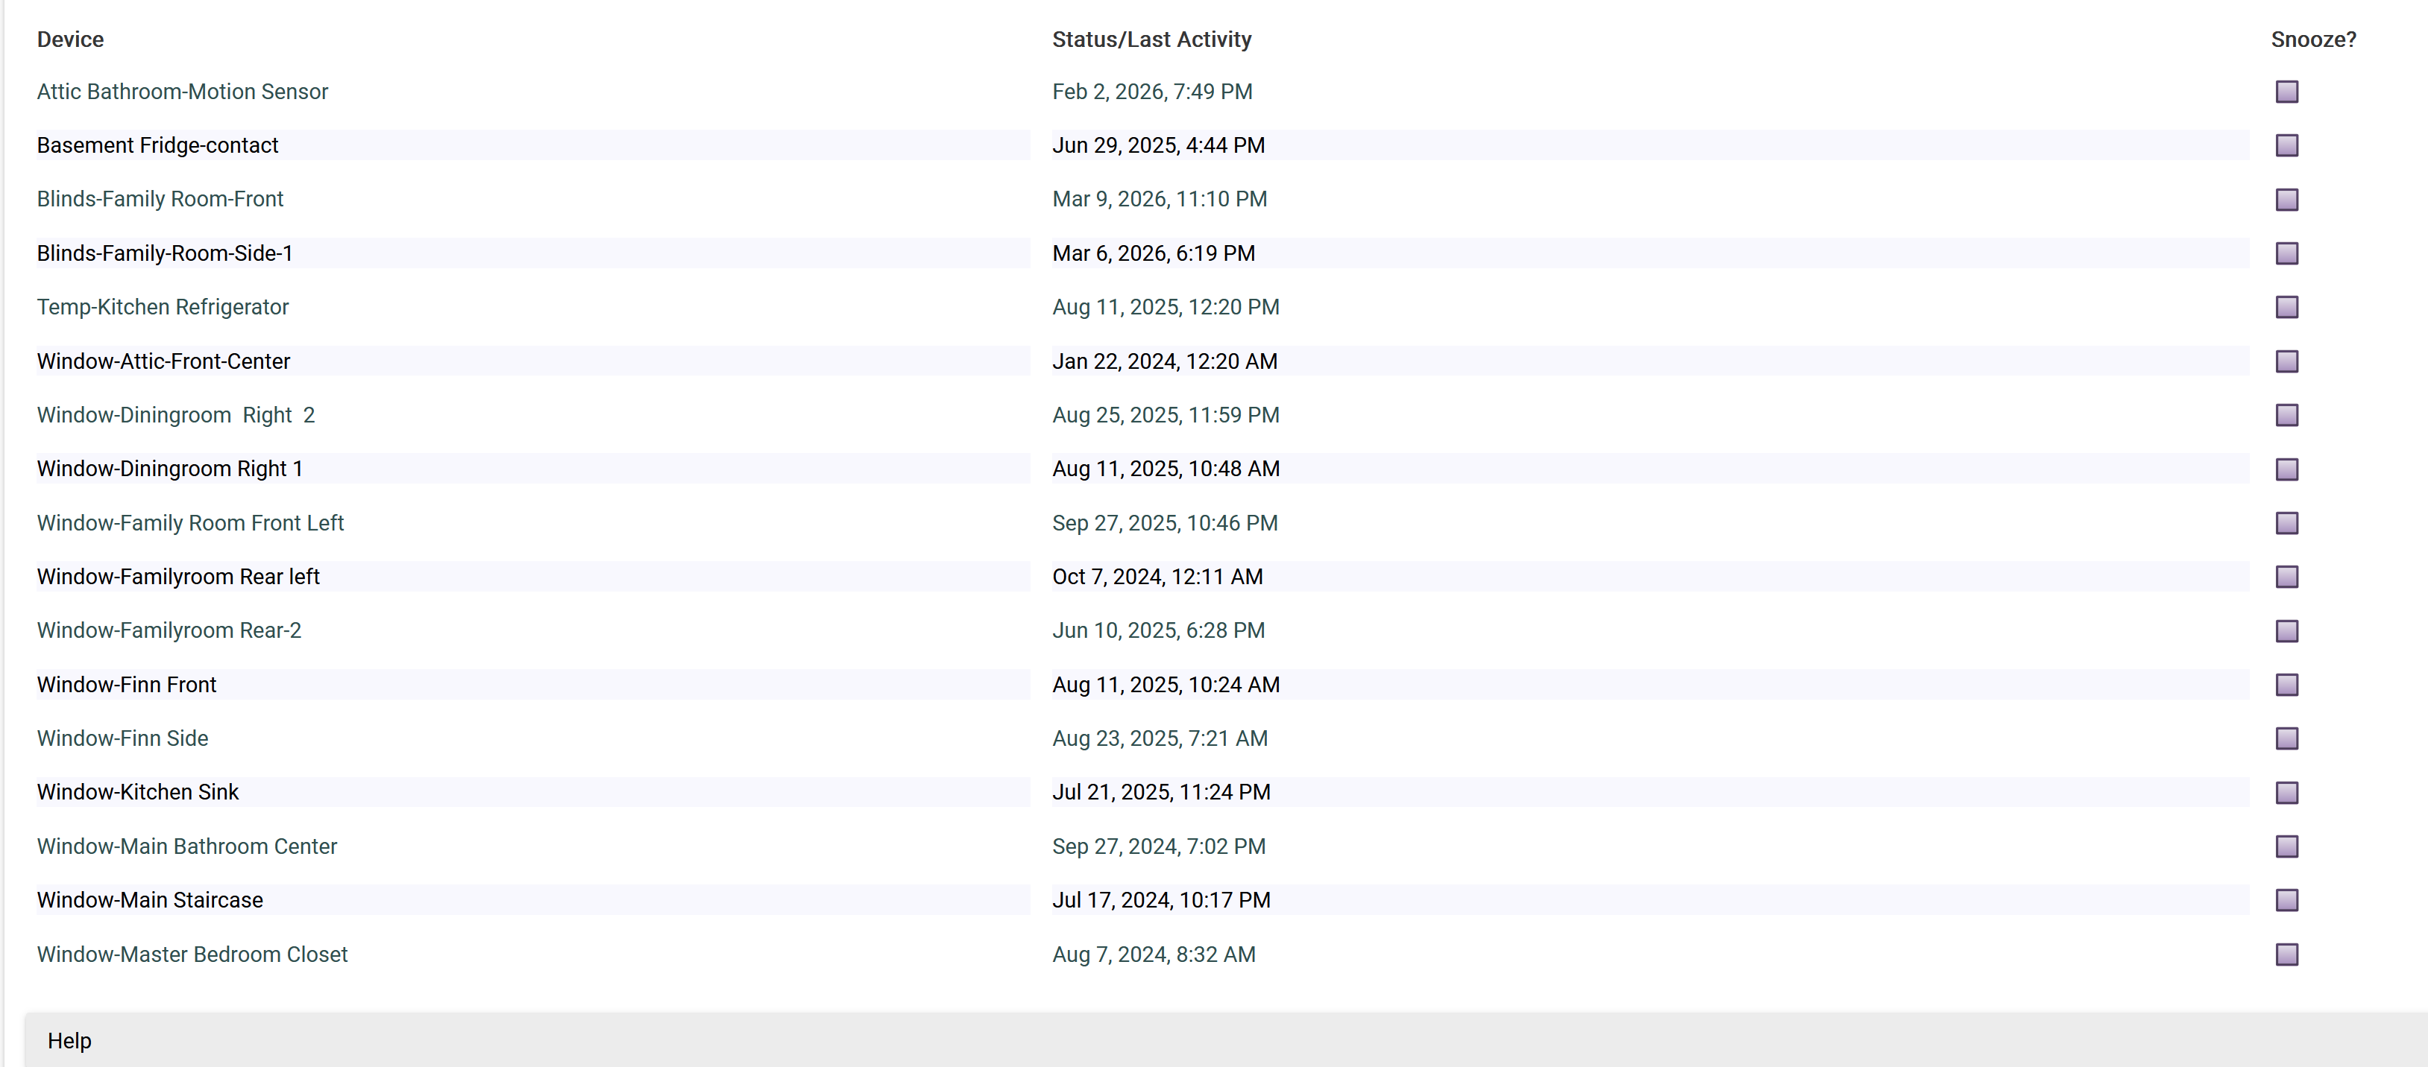Toggle snooze for Window-Master Bedroom Closet

click(2286, 954)
